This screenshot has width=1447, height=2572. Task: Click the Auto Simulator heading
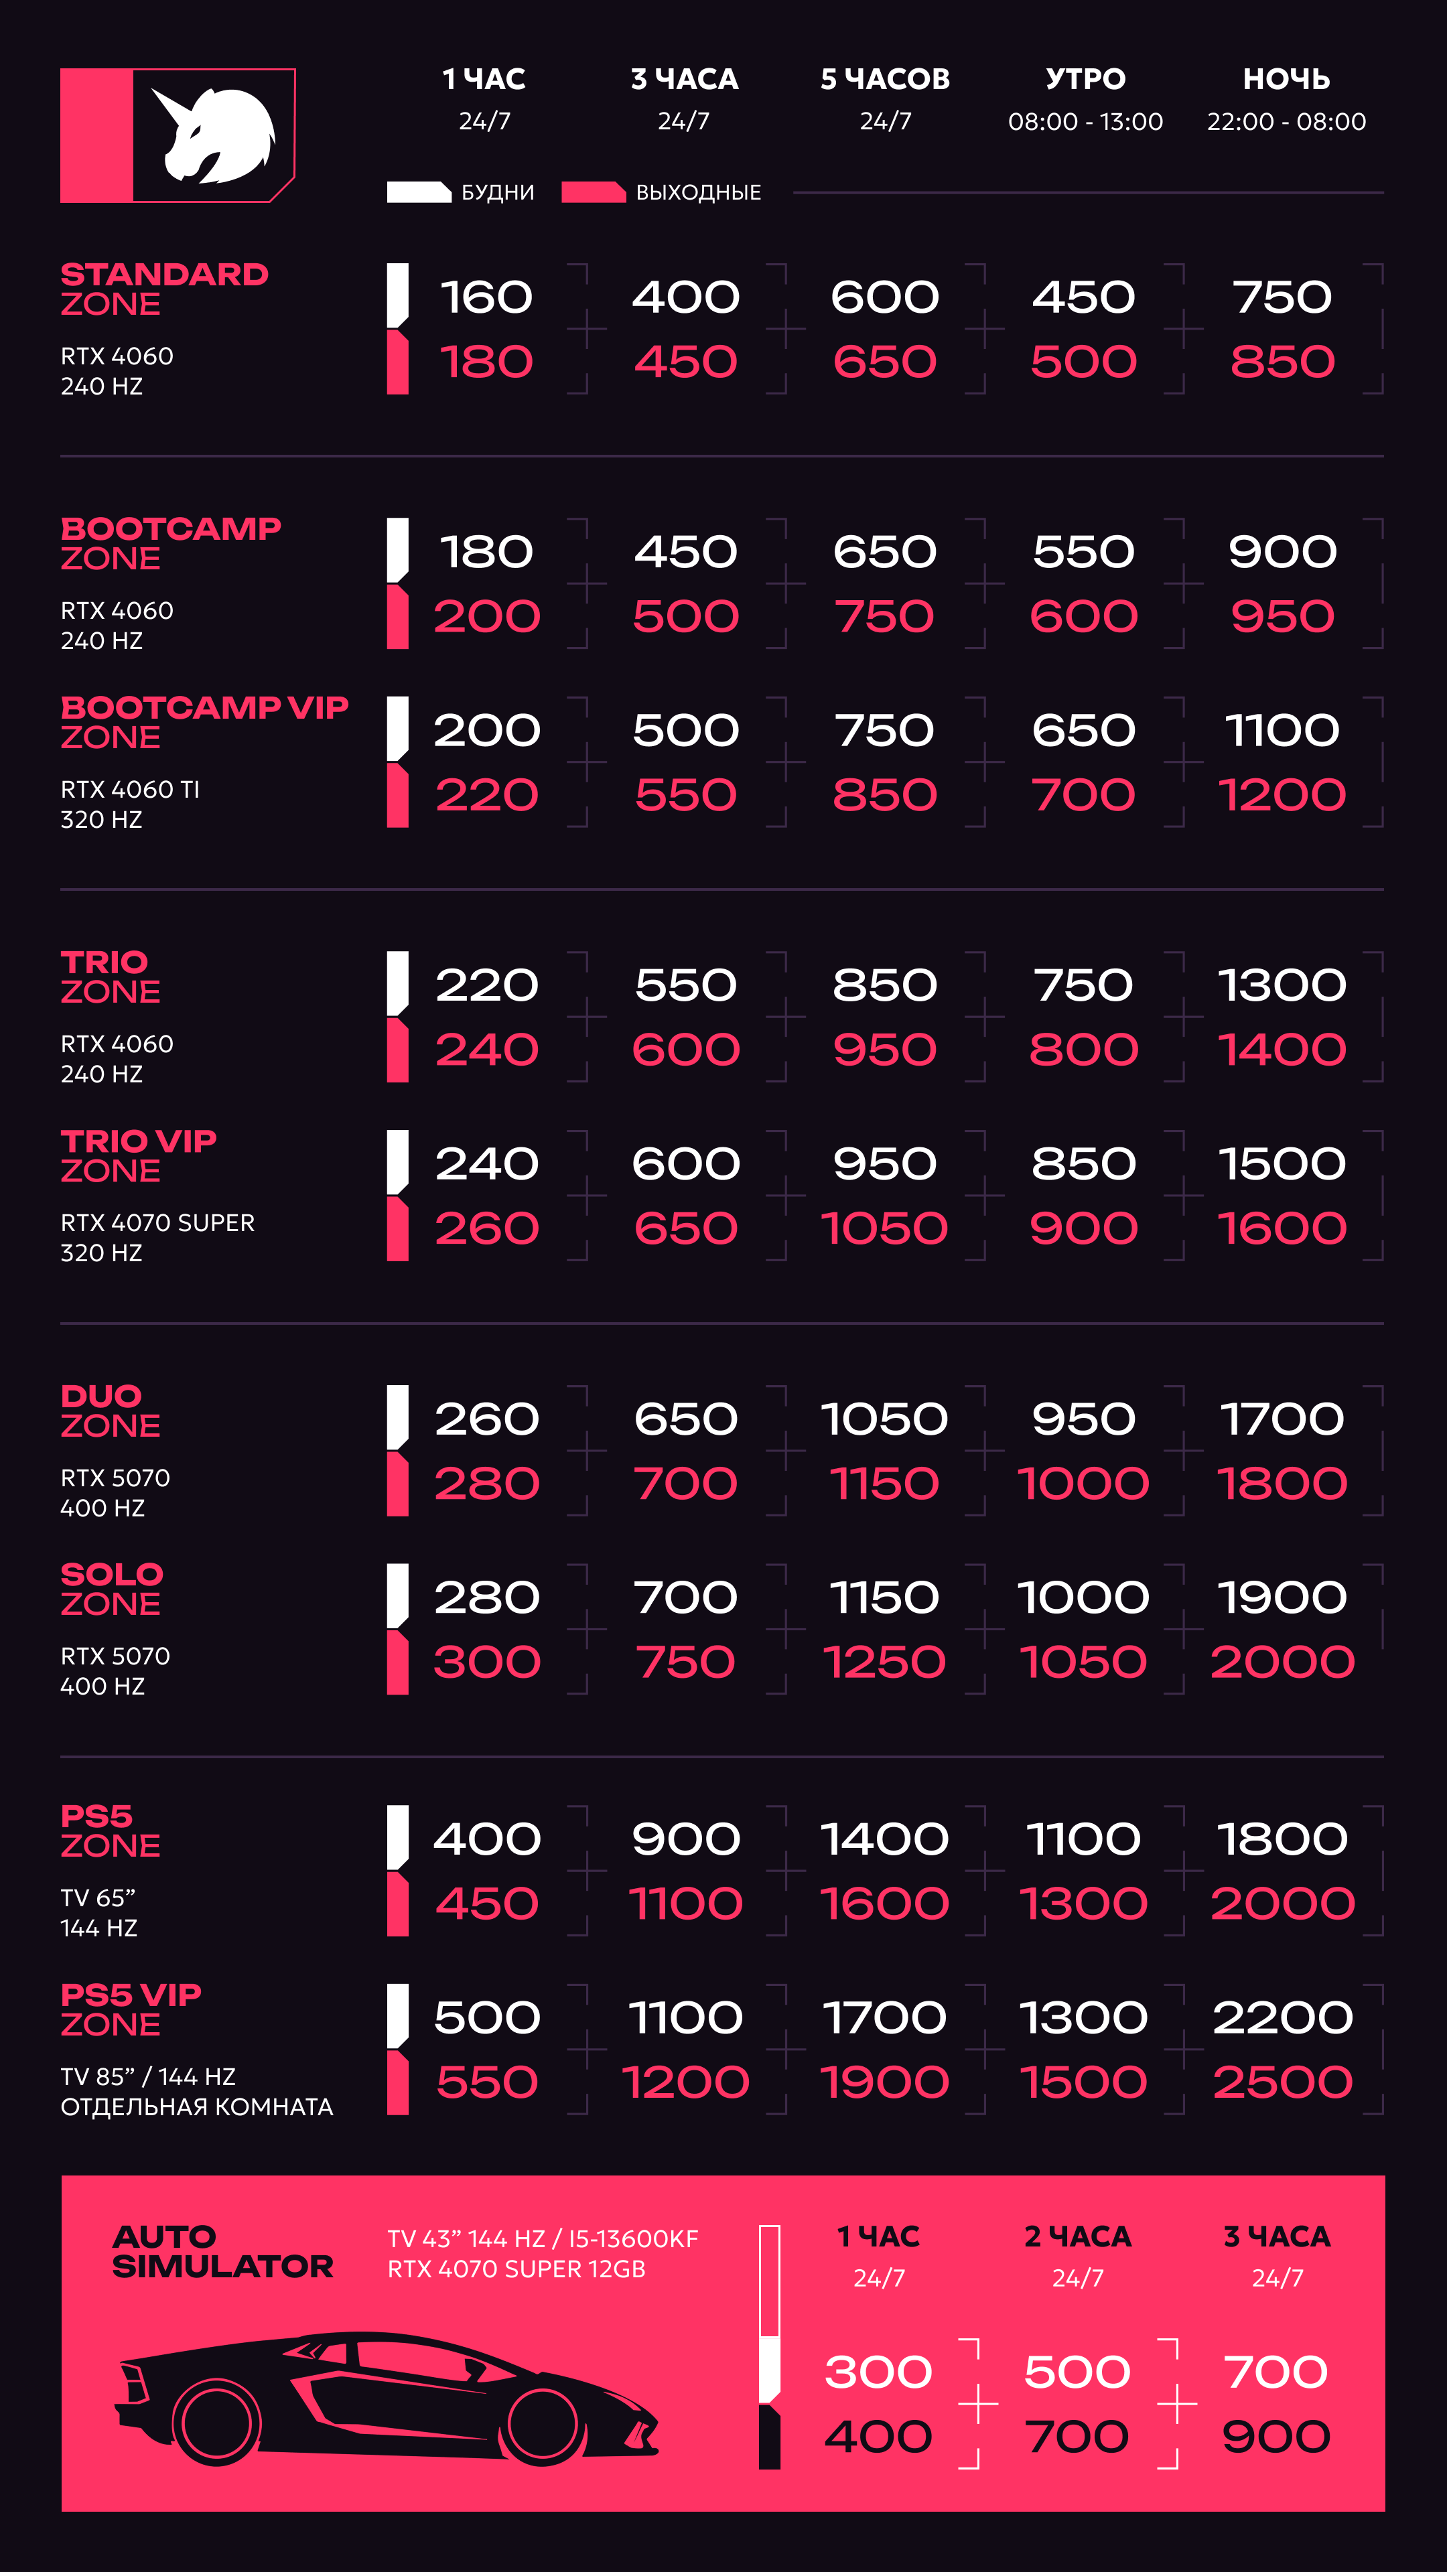click(x=222, y=2251)
